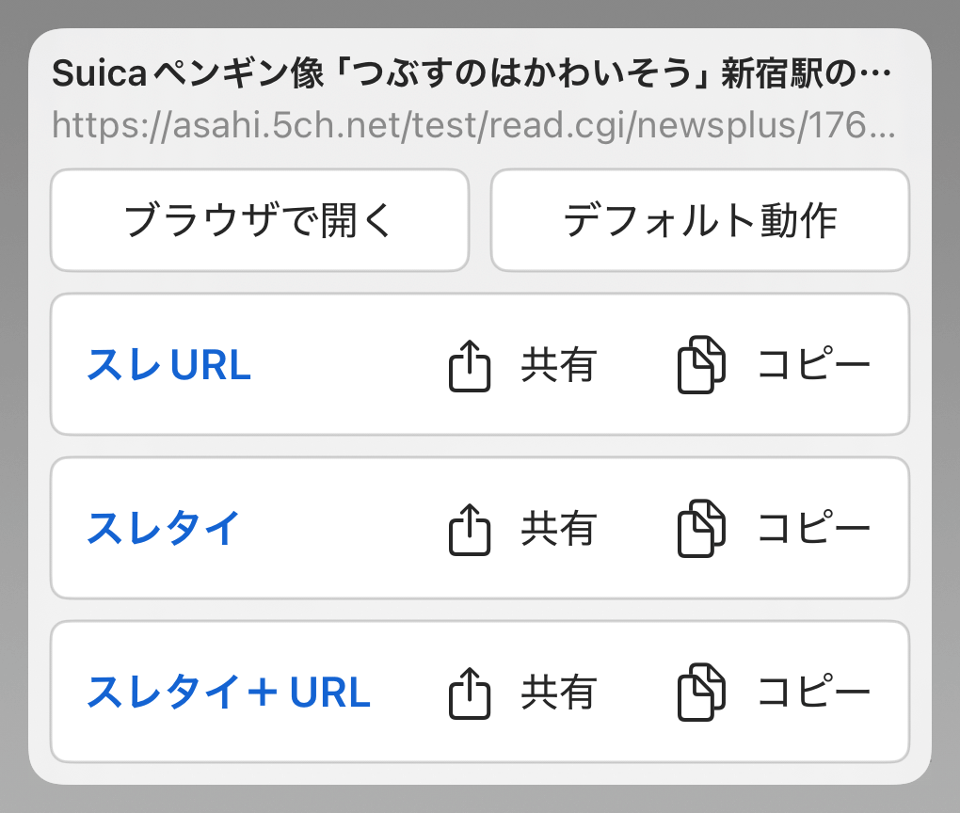
Task: Click the 共有 label for スレタイ
Action: coord(558,529)
